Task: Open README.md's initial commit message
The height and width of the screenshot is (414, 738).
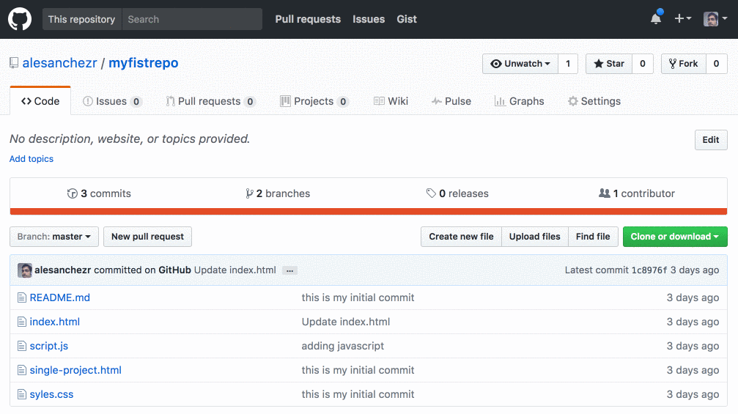Action: click(358, 297)
